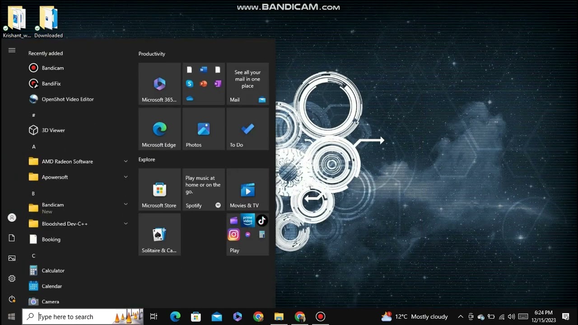Click the # index header
This screenshot has height=325, width=578.
(x=33, y=116)
